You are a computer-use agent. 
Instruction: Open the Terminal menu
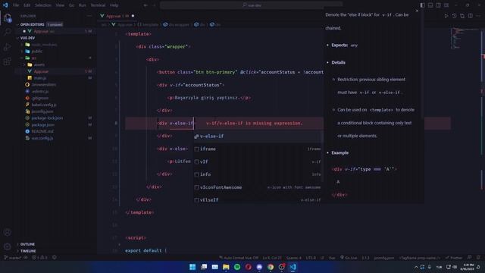coord(98,5)
